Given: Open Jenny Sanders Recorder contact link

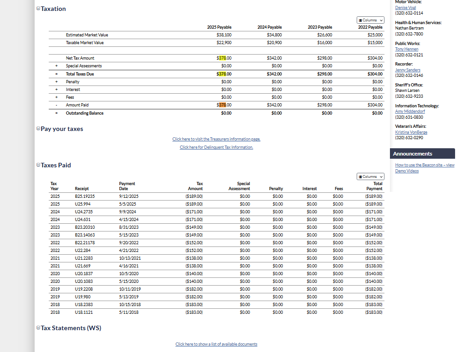Looking at the screenshot, I should 407,70.
